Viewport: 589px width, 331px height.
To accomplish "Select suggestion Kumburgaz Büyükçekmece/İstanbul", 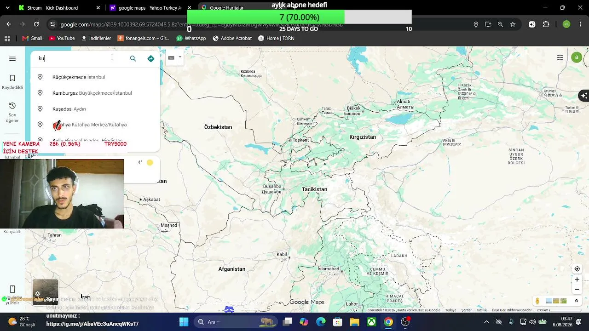I will pyautogui.click(x=95, y=93).
